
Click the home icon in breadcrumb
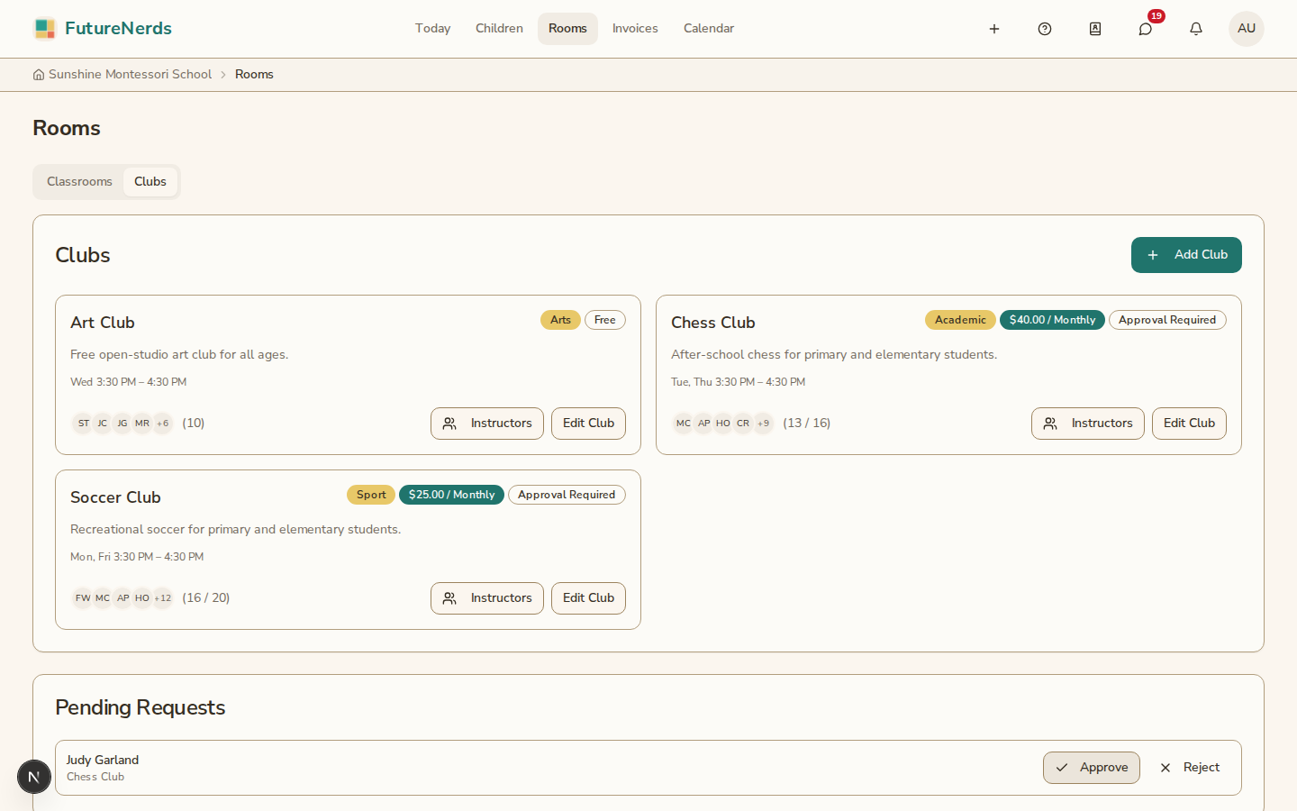click(x=39, y=75)
